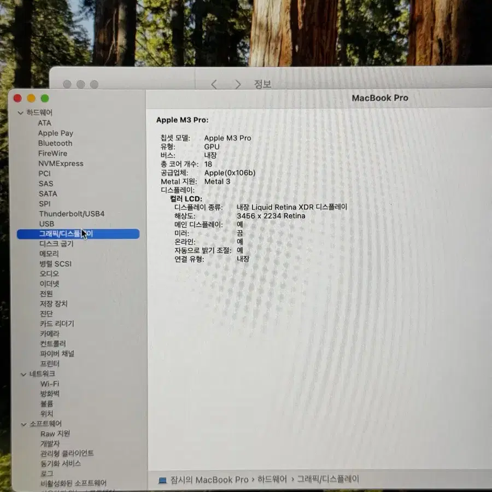Click the 내장 Liquid Retina XDR 디스플레이 value
The image size is (492, 492).
click(292, 207)
